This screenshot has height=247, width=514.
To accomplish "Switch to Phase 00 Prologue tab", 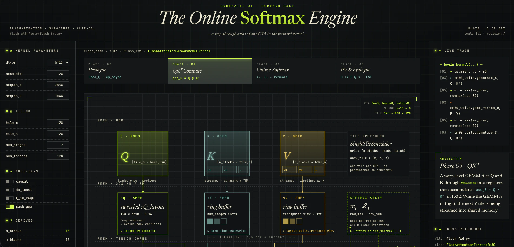I will tap(126, 71).
